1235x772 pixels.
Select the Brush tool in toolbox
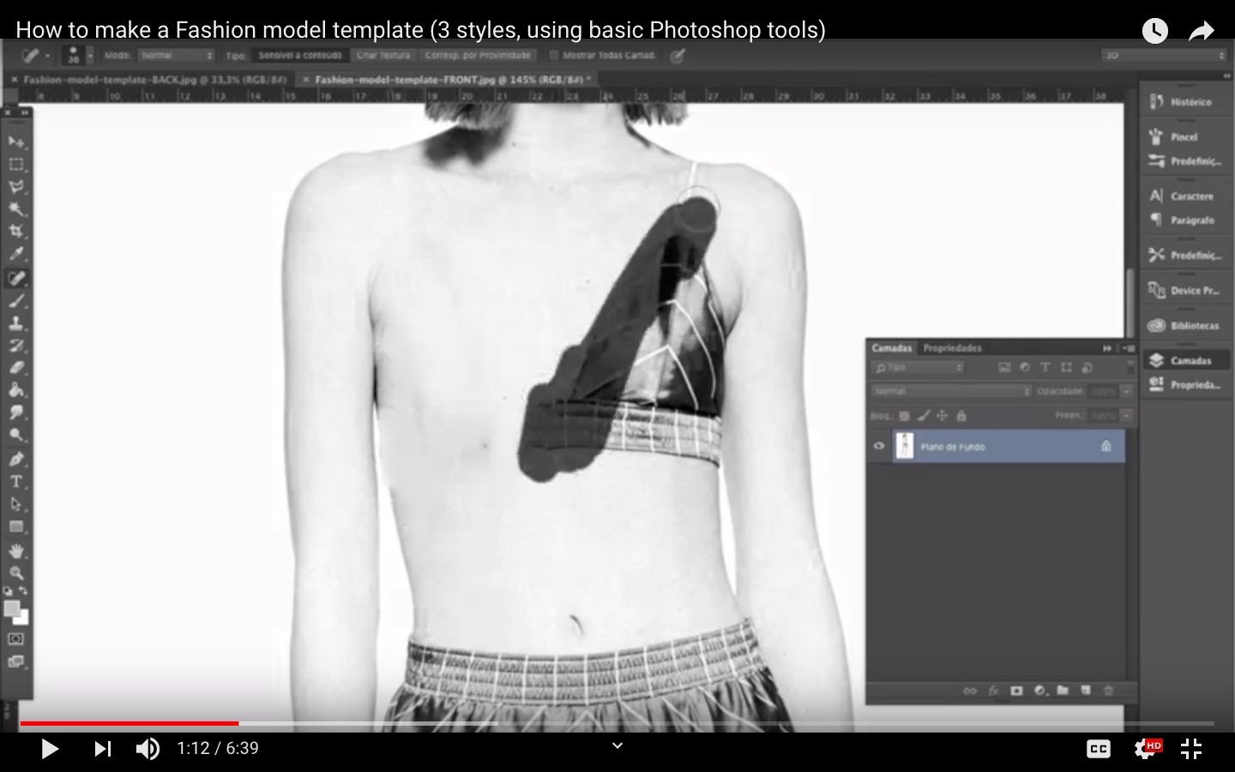pos(16,301)
